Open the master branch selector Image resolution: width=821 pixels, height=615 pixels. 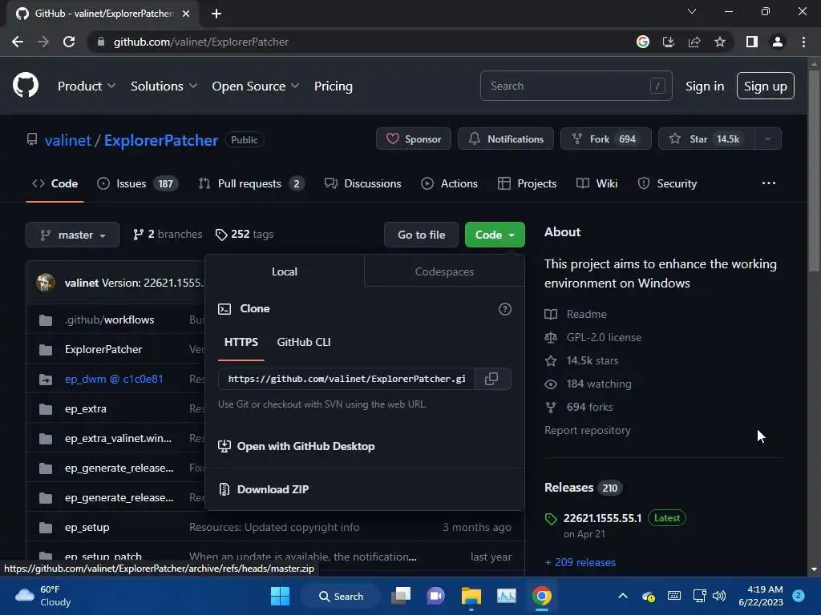pos(72,235)
